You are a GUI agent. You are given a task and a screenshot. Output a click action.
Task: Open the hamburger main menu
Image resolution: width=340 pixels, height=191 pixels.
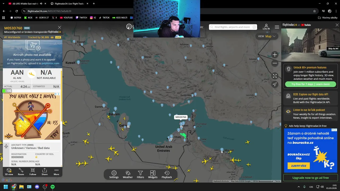pyautogui.click(x=277, y=27)
